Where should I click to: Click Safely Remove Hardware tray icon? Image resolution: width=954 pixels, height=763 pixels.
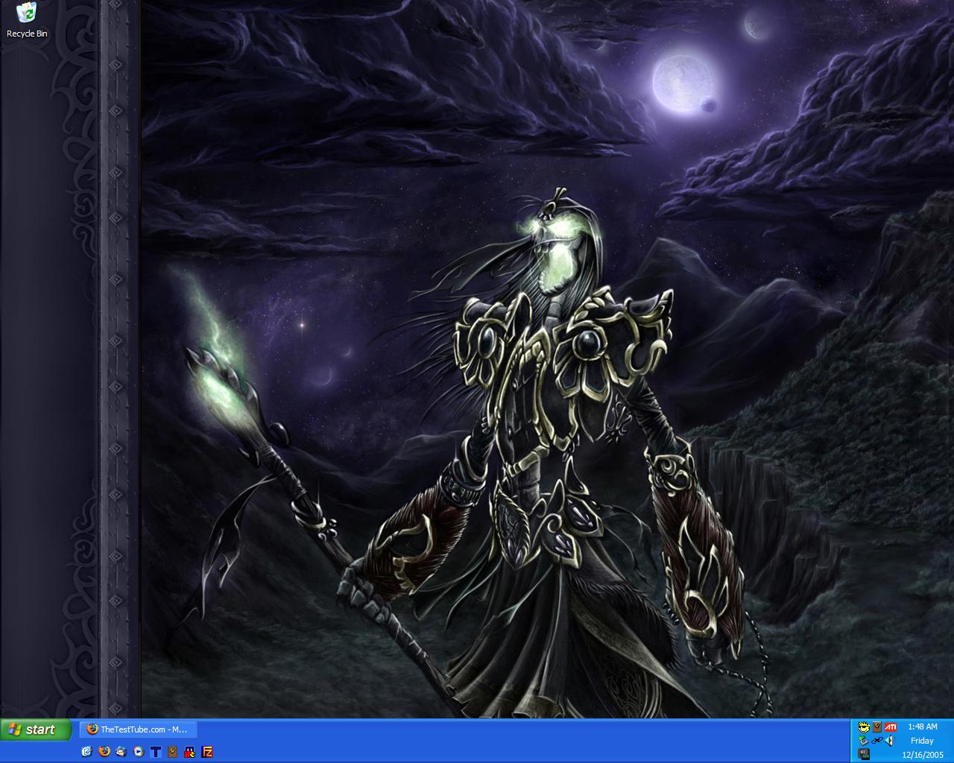(x=863, y=740)
